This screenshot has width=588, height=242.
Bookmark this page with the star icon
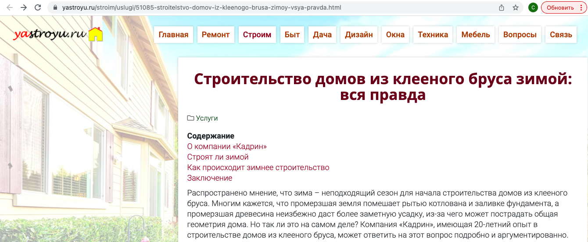(516, 7)
